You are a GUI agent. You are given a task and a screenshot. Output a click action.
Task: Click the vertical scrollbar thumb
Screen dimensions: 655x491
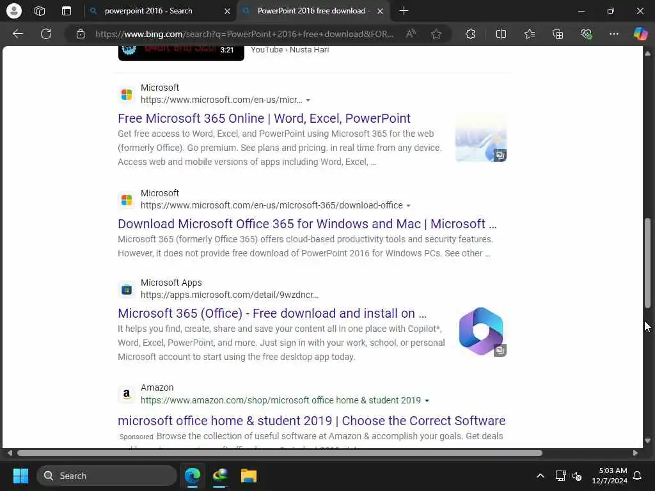[647, 263]
